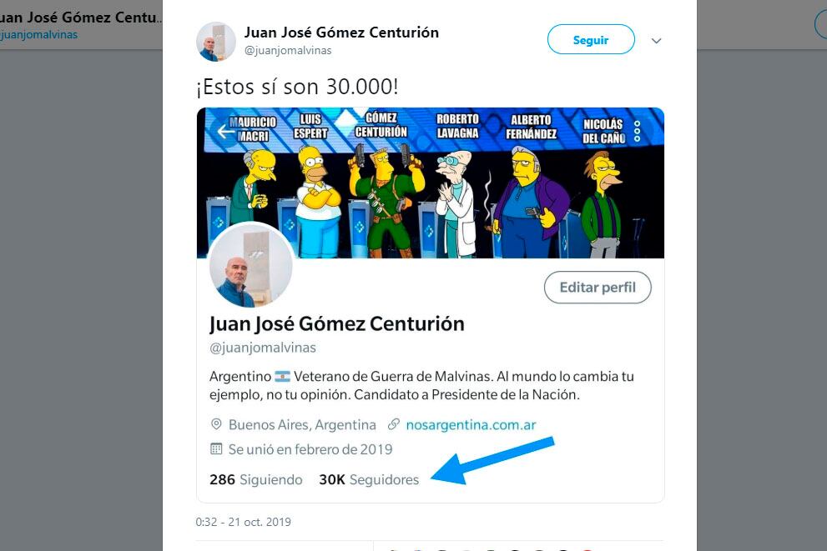Expand the tweet options chevron beside Seguir
The image size is (827, 551).
click(656, 41)
